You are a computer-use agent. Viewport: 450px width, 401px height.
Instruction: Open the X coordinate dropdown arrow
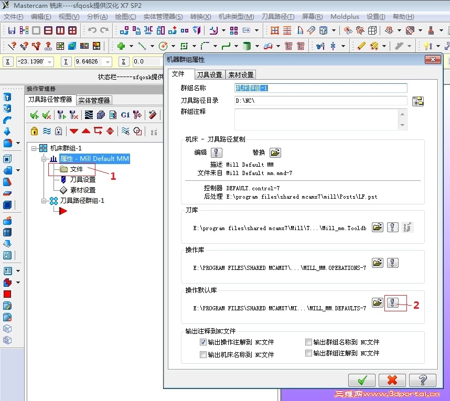coord(50,62)
